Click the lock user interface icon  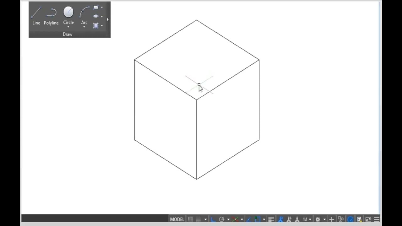click(x=359, y=219)
